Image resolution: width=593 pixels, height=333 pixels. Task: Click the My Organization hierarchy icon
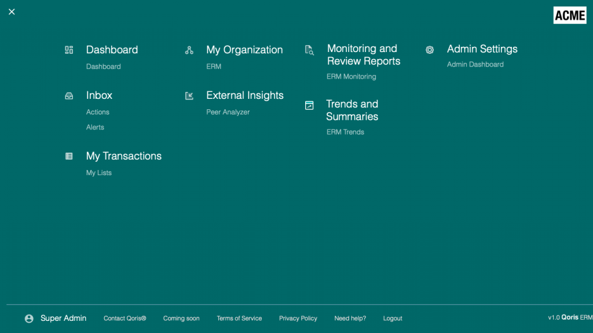pyautogui.click(x=189, y=50)
